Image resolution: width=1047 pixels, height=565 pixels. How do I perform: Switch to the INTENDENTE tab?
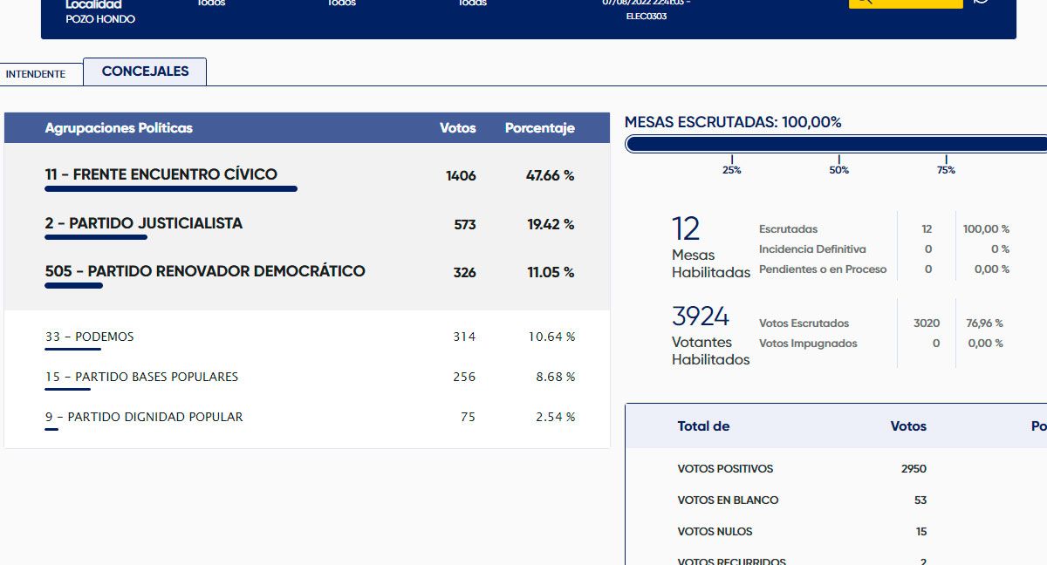[x=36, y=74]
